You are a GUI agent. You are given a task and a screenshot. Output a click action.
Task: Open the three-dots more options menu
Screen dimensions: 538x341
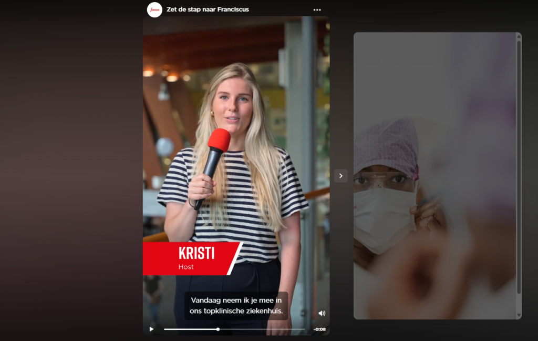pyautogui.click(x=317, y=9)
